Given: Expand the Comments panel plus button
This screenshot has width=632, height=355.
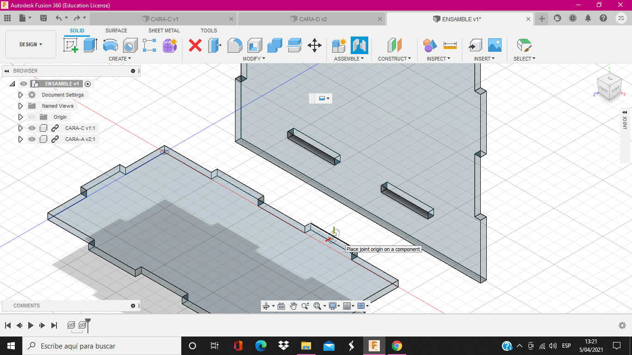Looking at the screenshot, I should click(x=133, y=306).
